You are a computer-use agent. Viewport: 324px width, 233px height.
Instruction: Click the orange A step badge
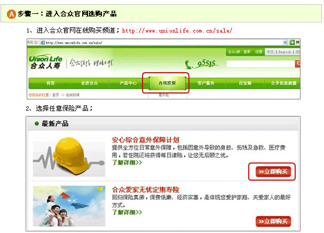pos(11,14)
